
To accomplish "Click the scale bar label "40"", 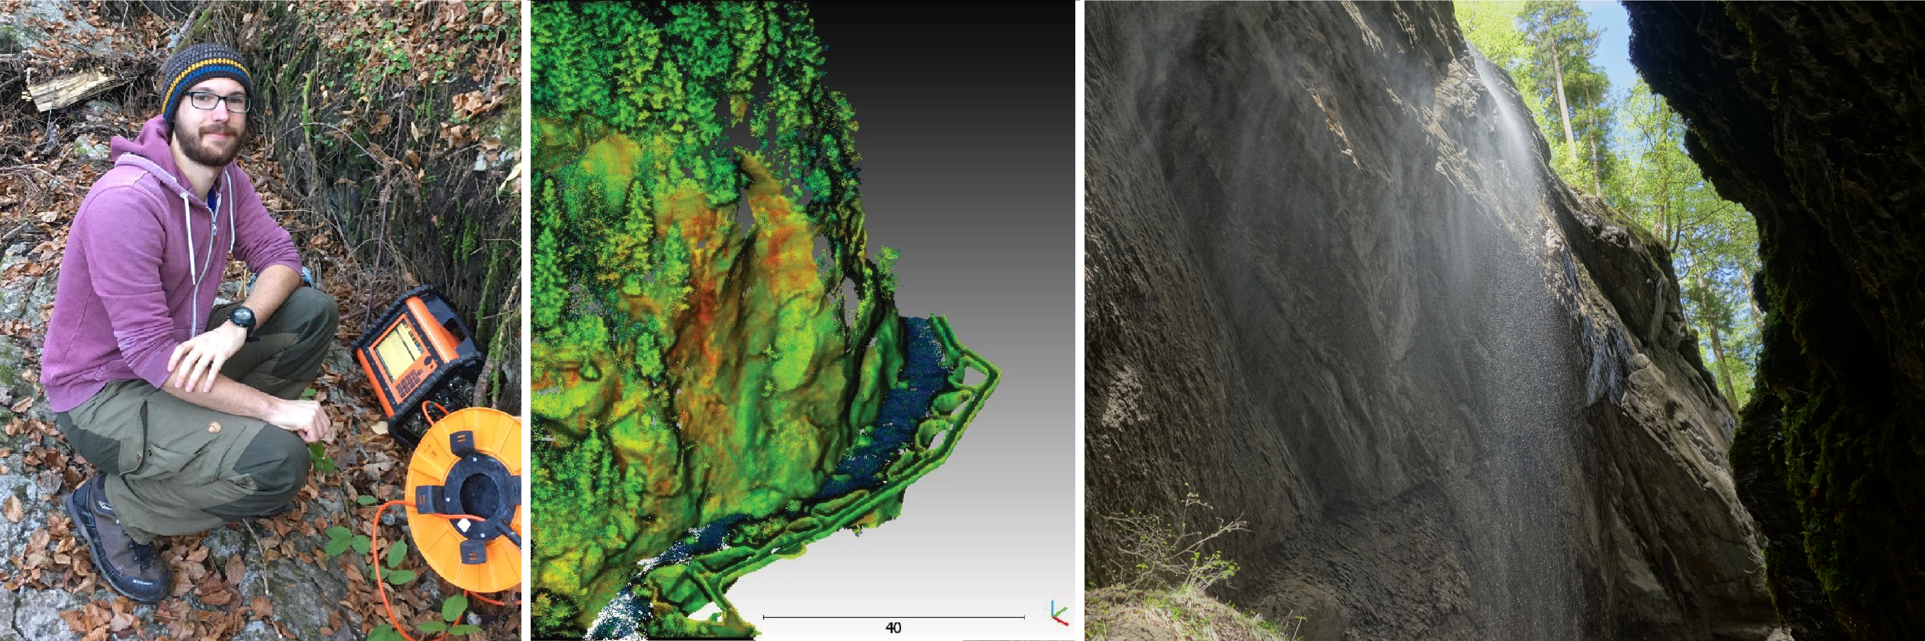I will tap(893, 627).
